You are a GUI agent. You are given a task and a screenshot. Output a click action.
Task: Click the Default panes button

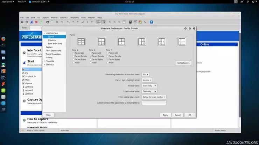click(183, 63)
